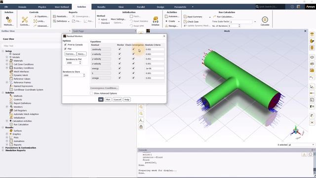The image size is (316, 178).
Task: Click the zoom-in magnifier viewport tool
Action: (x=141, y=107)
